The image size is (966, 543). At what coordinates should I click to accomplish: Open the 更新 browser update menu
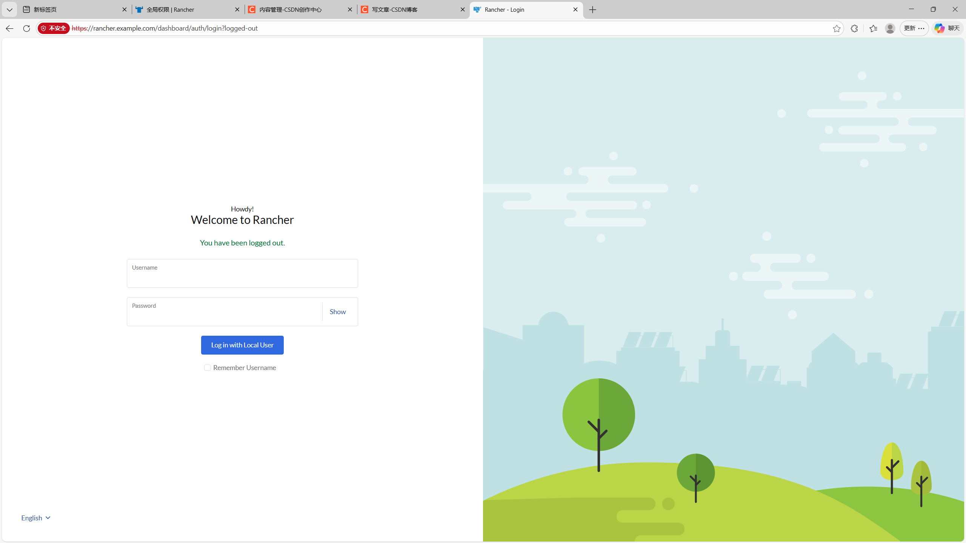click(914, 28)
